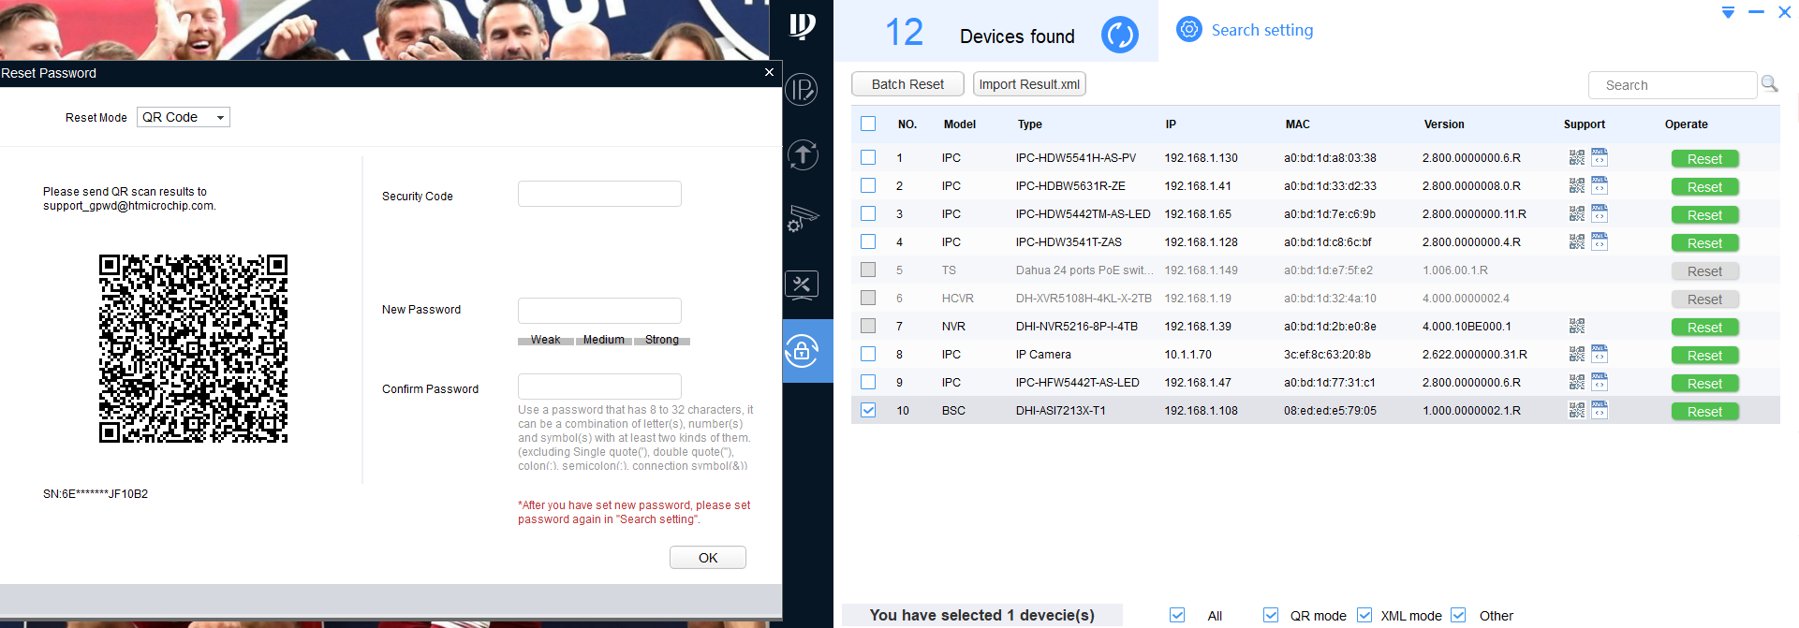This screenshot has height=628, width=1799.
Task: Click XML support icon for IPC-HDW5541H-AS-PV
Action: 1600,157
